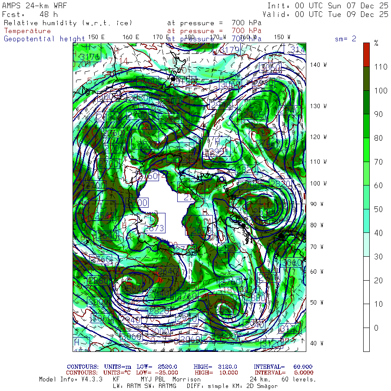The height and width of the screenshot is (391, 391).
Task: Click the "150 W" longitude label at the top
Action: click(282, 37)
